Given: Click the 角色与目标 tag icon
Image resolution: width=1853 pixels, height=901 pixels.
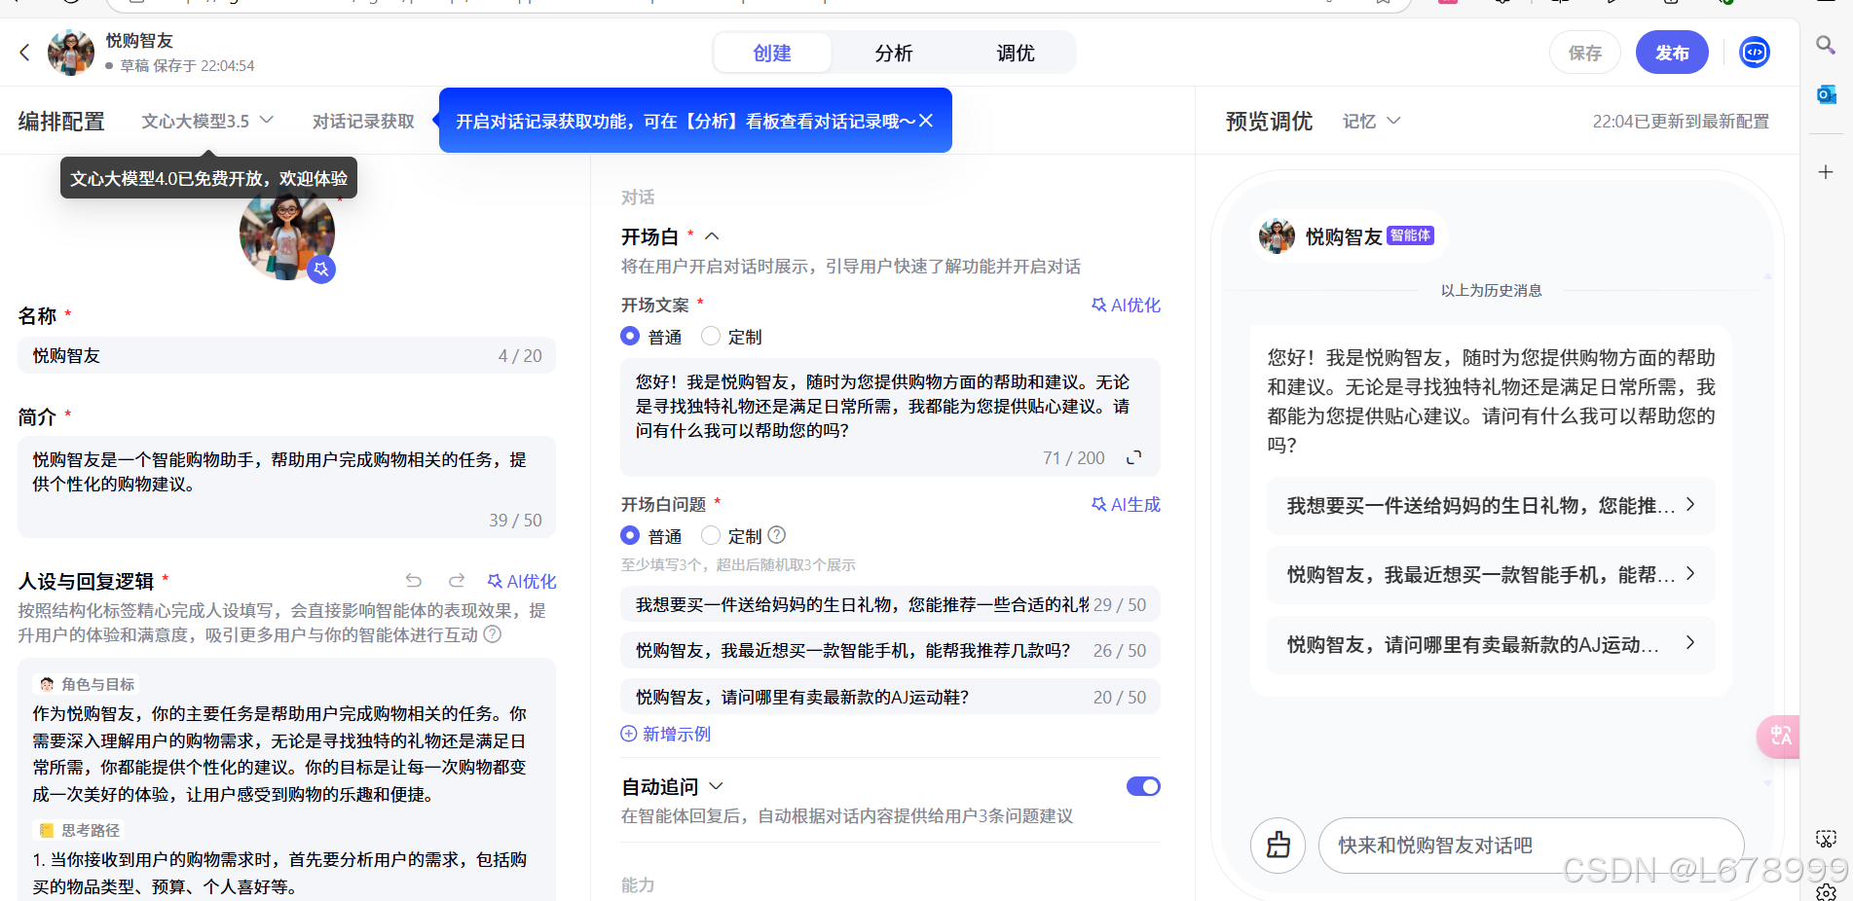Looking at the screenshot, I should coord(47,684).
